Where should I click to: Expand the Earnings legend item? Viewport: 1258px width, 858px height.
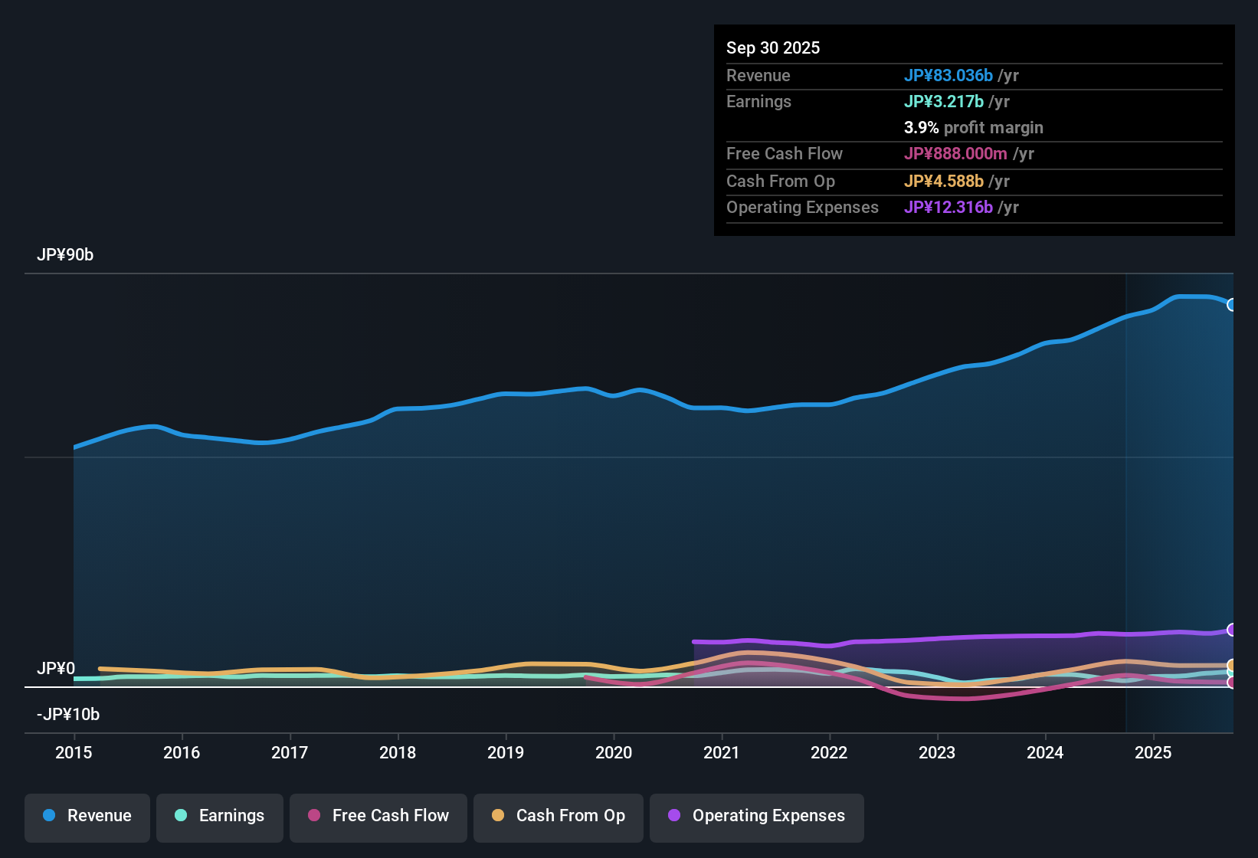219,816
